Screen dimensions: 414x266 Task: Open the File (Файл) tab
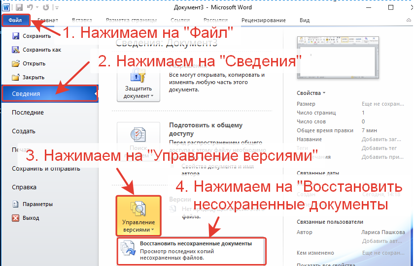tap(15, 20)
